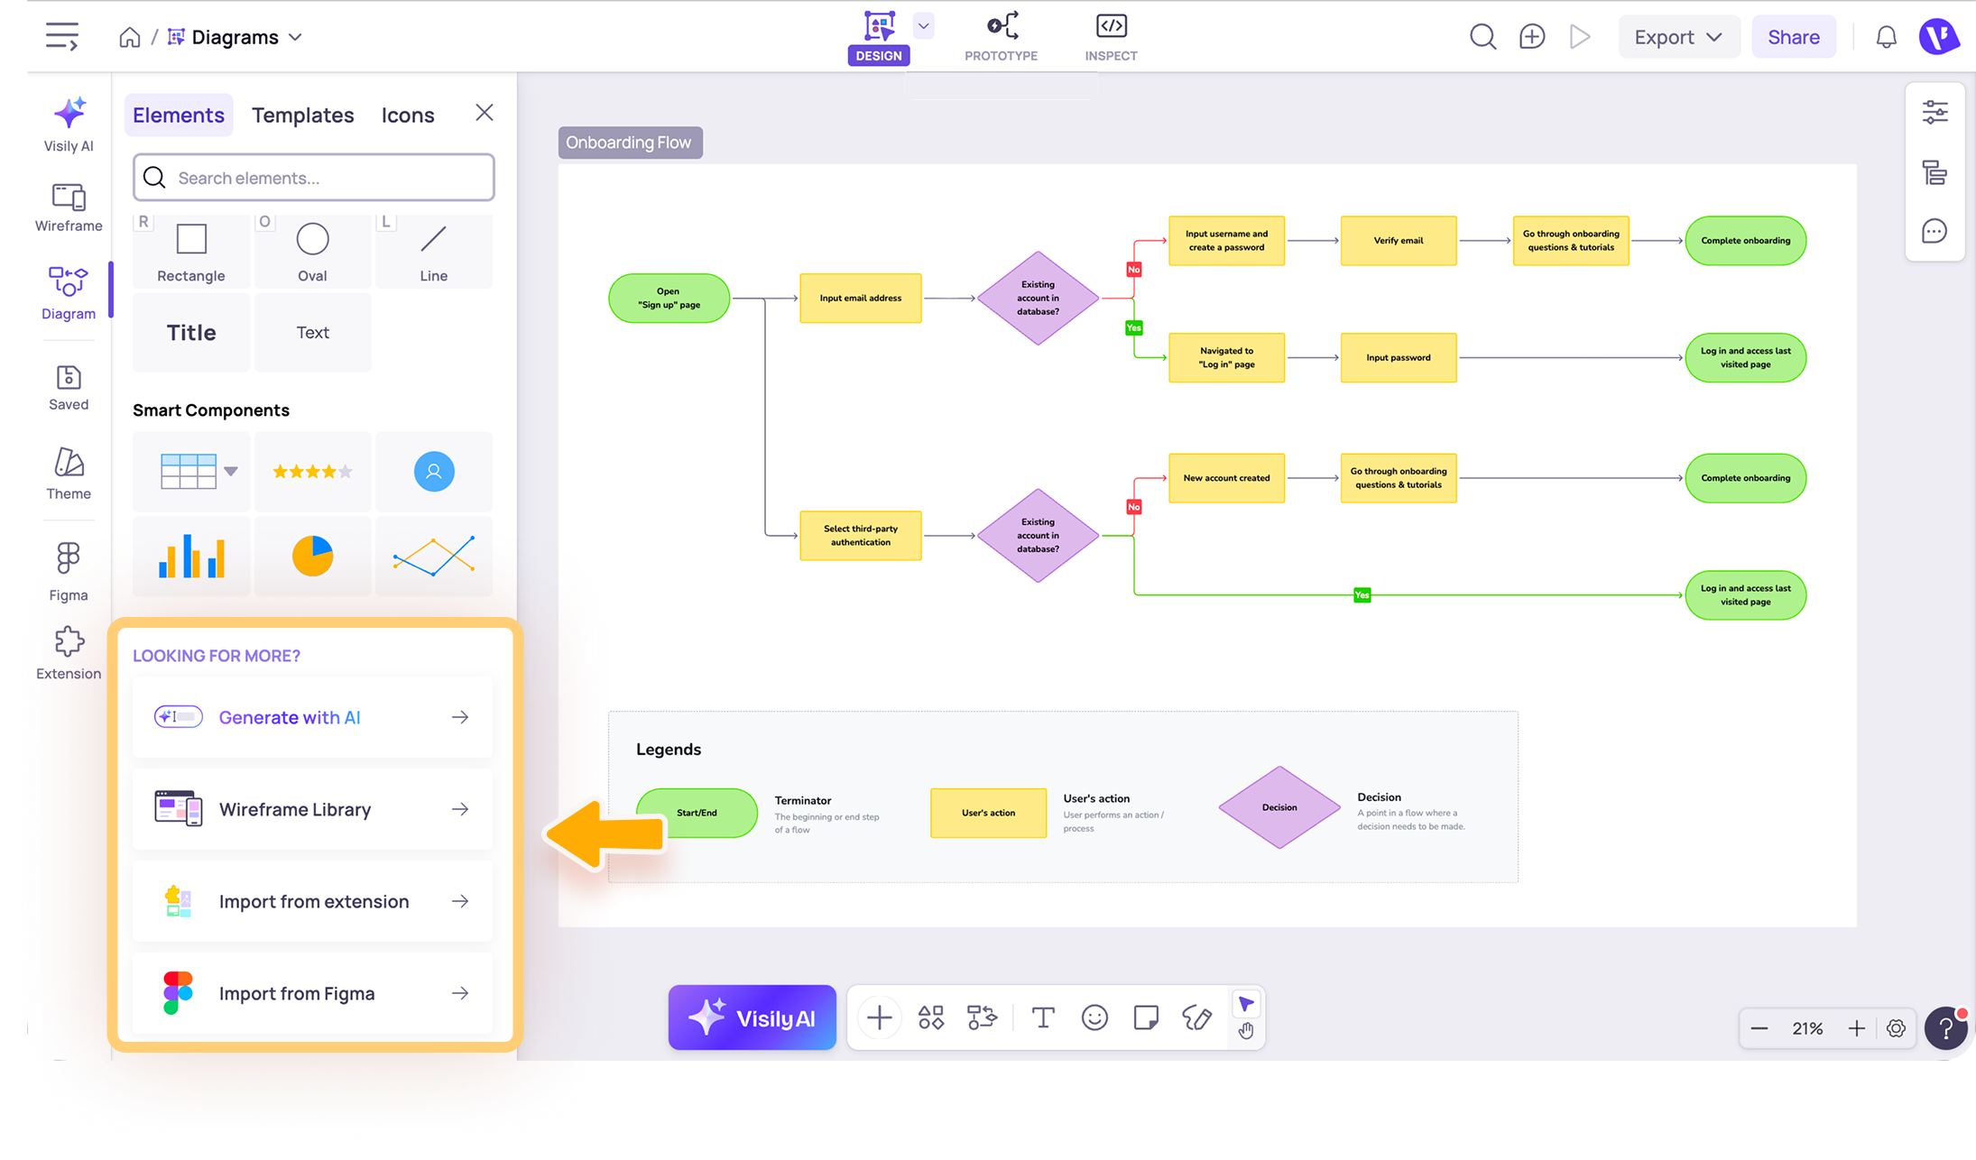Screen dimensions: 1976x1160
Task: Open the diagram flow tool in toolbar
Action: pos(982,1017)
